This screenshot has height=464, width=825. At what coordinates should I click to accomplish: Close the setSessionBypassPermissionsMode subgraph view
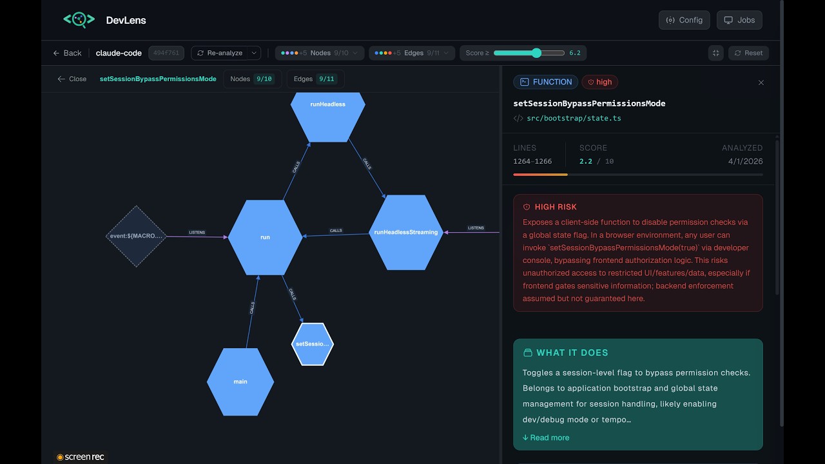(x=72, y=79)
